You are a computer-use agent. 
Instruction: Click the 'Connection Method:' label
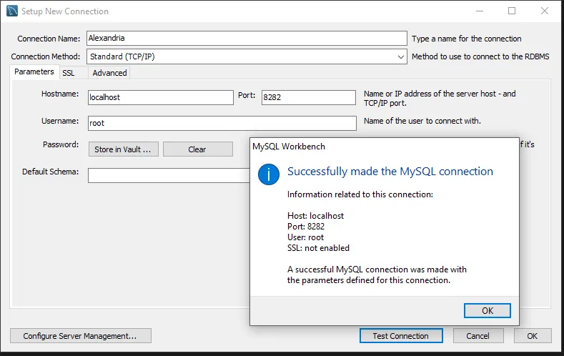46,56
